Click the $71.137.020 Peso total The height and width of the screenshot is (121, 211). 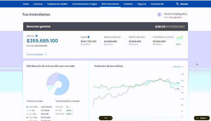46,117
